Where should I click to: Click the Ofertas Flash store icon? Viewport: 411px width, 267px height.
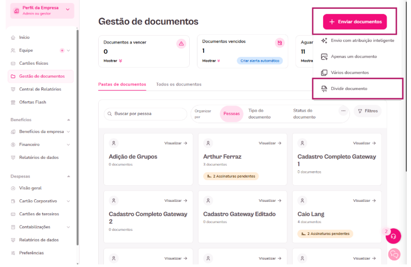coord(13,102)
